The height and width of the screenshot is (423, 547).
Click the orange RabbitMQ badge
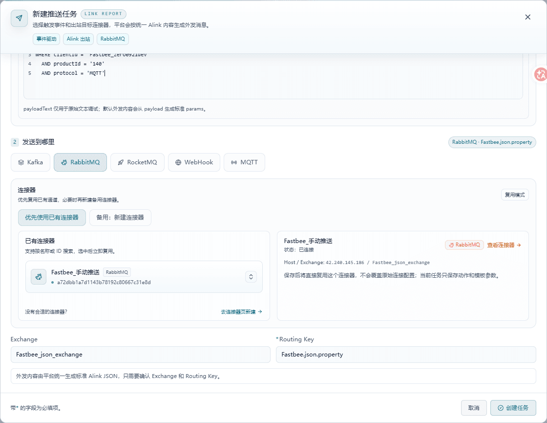coord(464,245)
